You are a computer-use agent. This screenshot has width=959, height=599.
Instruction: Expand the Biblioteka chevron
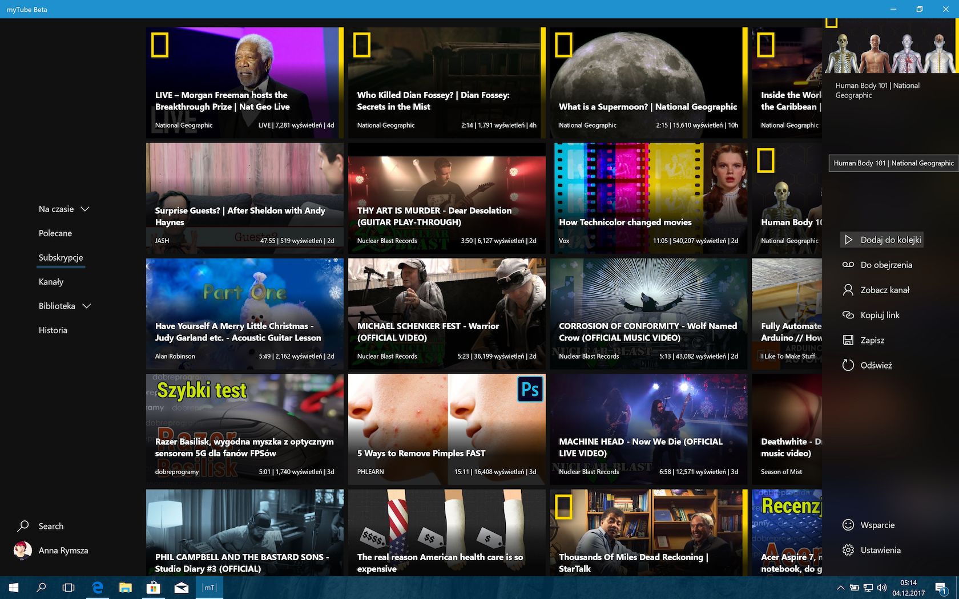[x=87, y=306]
